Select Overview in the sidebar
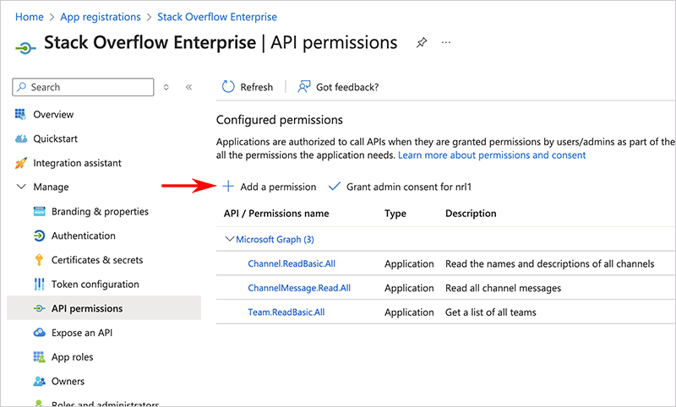 pos(52,115)
